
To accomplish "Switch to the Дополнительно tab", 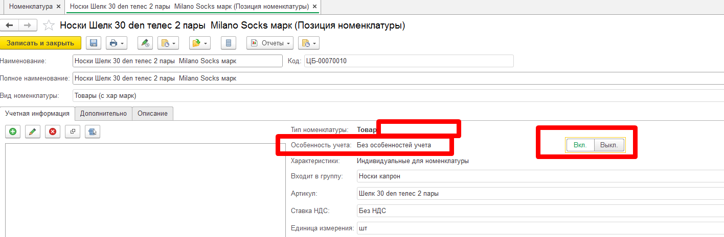I will pyautogui.click(x=103, y=113).
